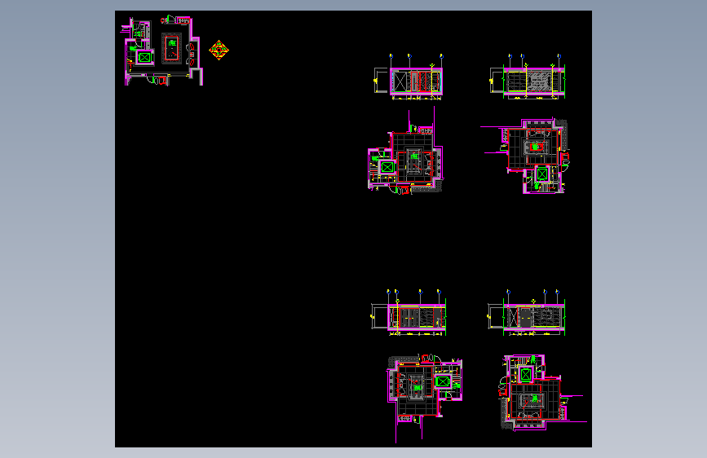The height and width of the screenshot is (458, 707).
Task: Select the elevation drawing with red door panels
Action: click(409, 77)
